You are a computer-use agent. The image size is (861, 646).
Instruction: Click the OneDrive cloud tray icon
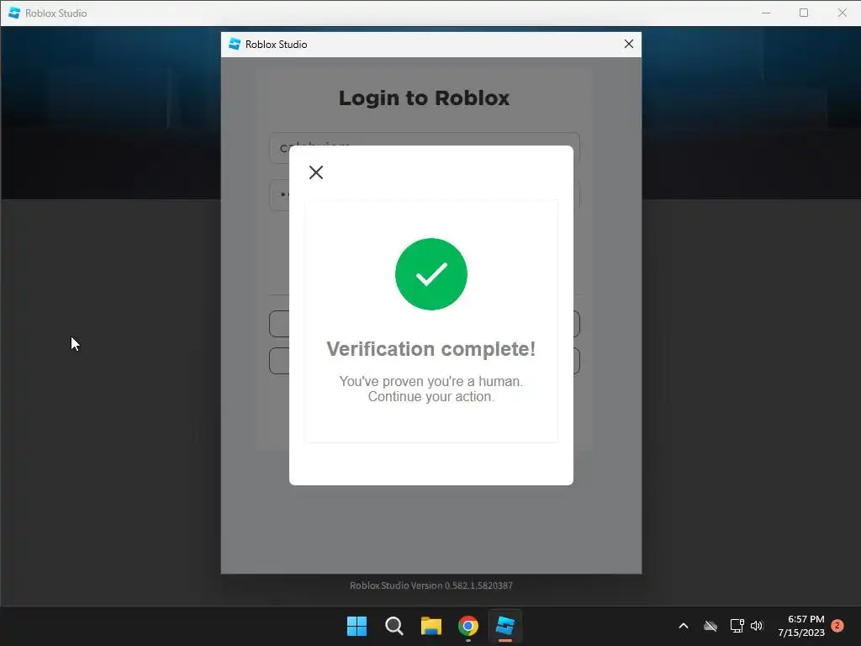[710, 626]
